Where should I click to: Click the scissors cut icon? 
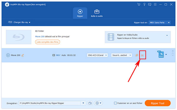(142, 55)
